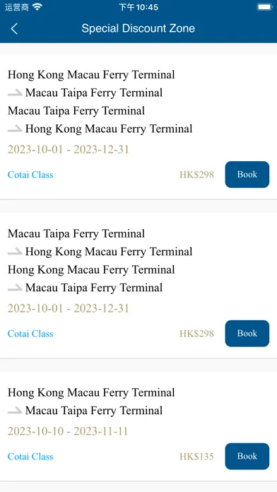
Task: Select the Macau Taipa Ferry Terminal departure line of the second offer
Action: click(76, 234)
